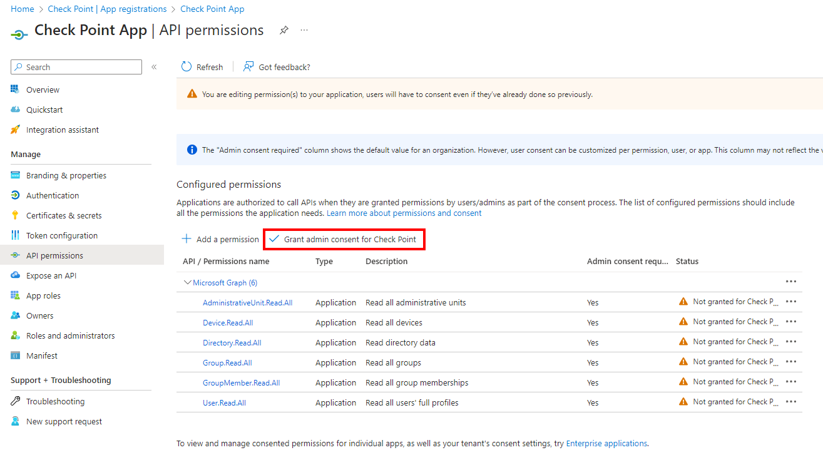Collapse the left sidebar menu
The width and height of the screenshot is (823, 460).
154,67
